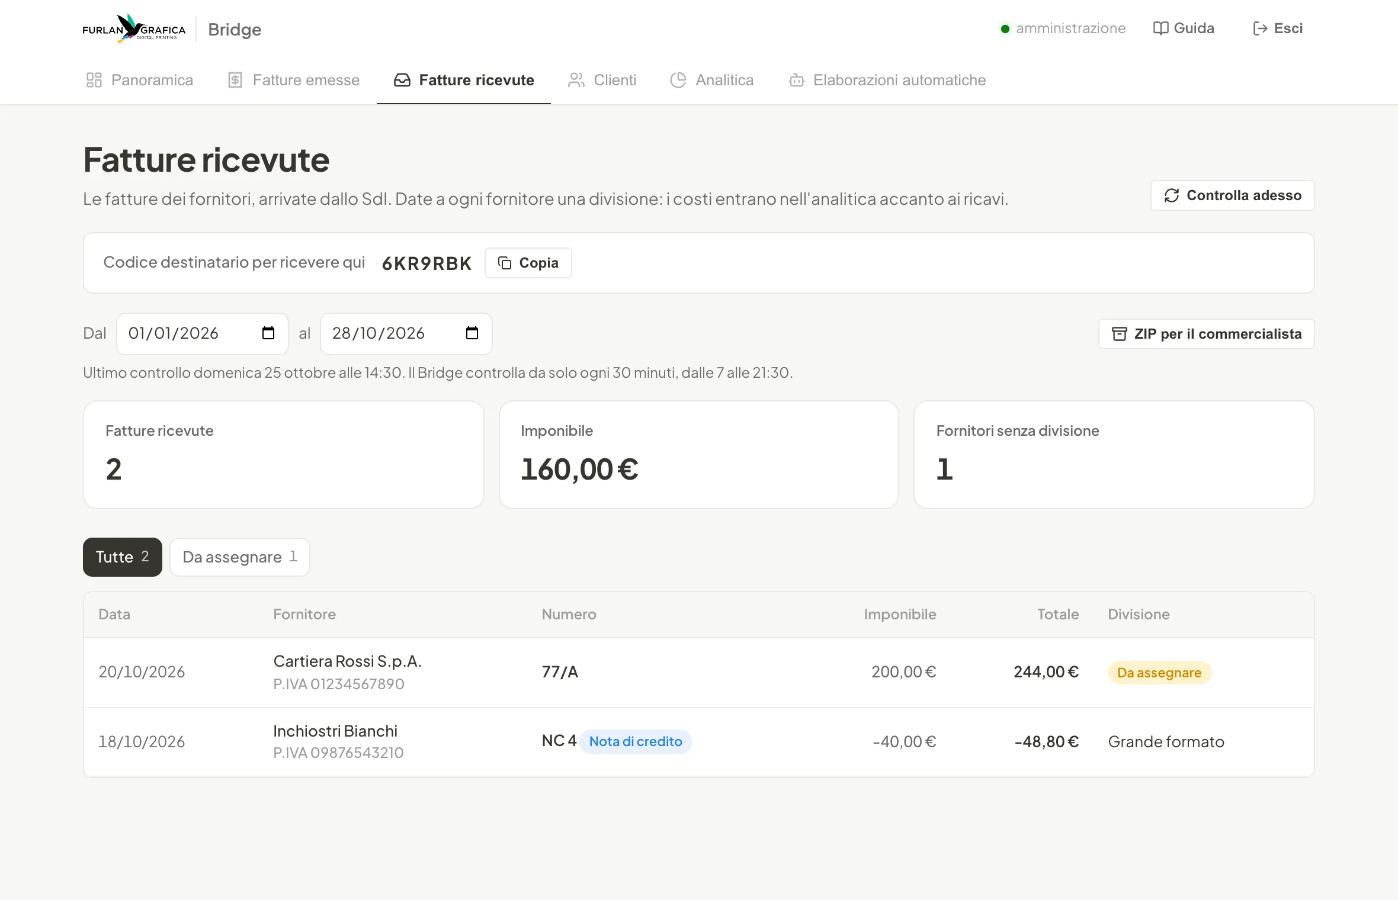Select the Tutte filter

(x=123, y=557)
